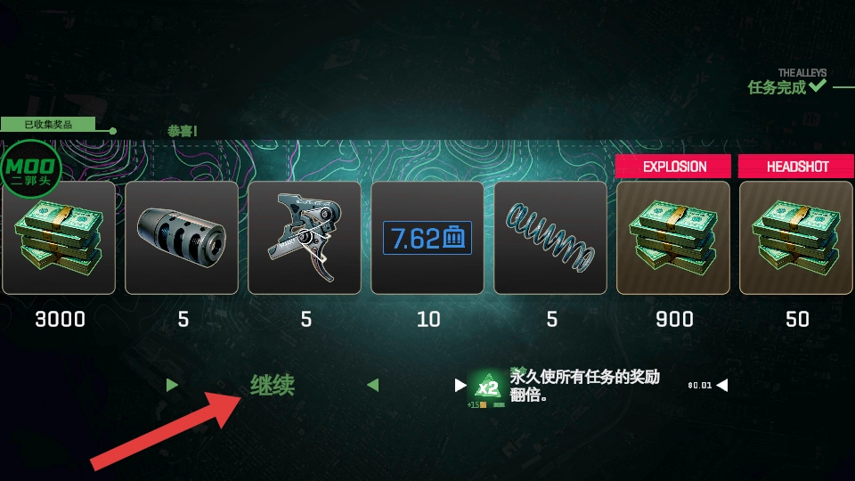This screenshot has width=855, height=481.
Task: Click the $0.01 price label
Action: point(700,386)
